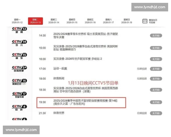Open the Sunday 2026-01-18 tab
Screen dimensions: 171x137
coord(127,21)
